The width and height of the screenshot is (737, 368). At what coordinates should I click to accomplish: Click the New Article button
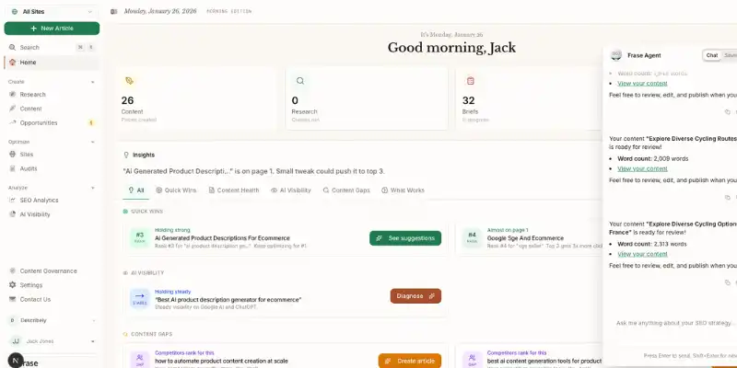click(52, 29)
